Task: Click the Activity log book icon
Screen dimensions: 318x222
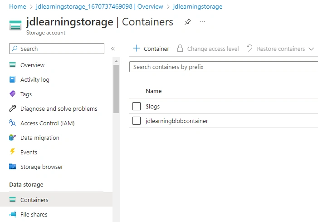Action: 12,79
